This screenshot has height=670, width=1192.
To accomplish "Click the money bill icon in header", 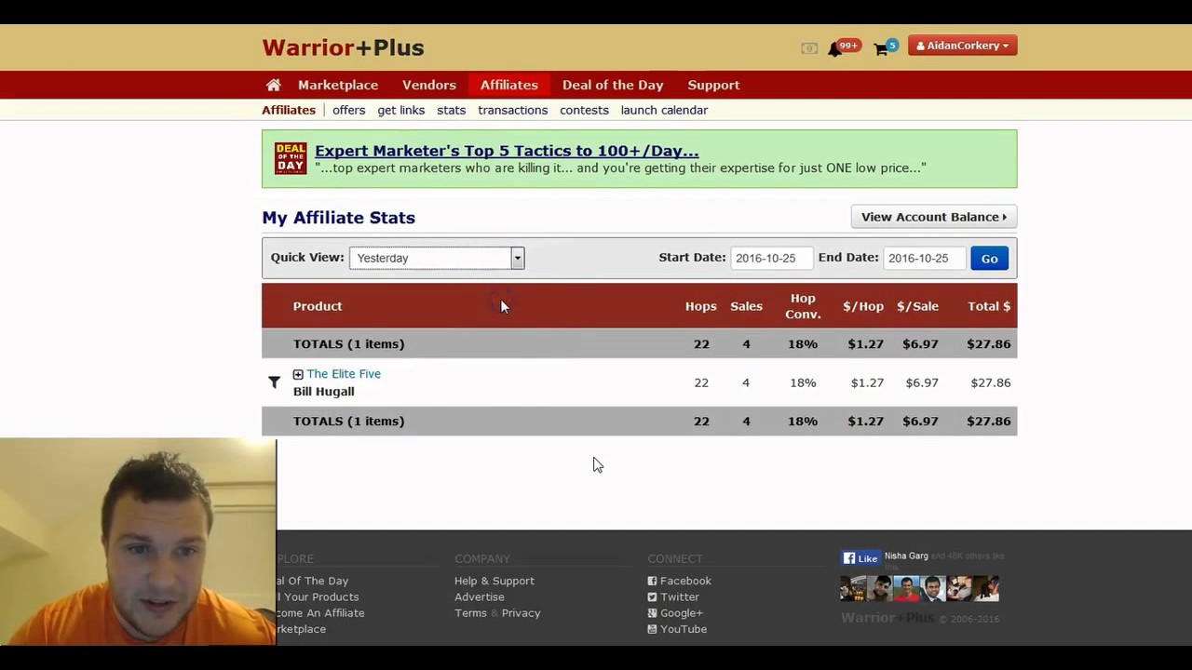I will click(x=809, y=48).
